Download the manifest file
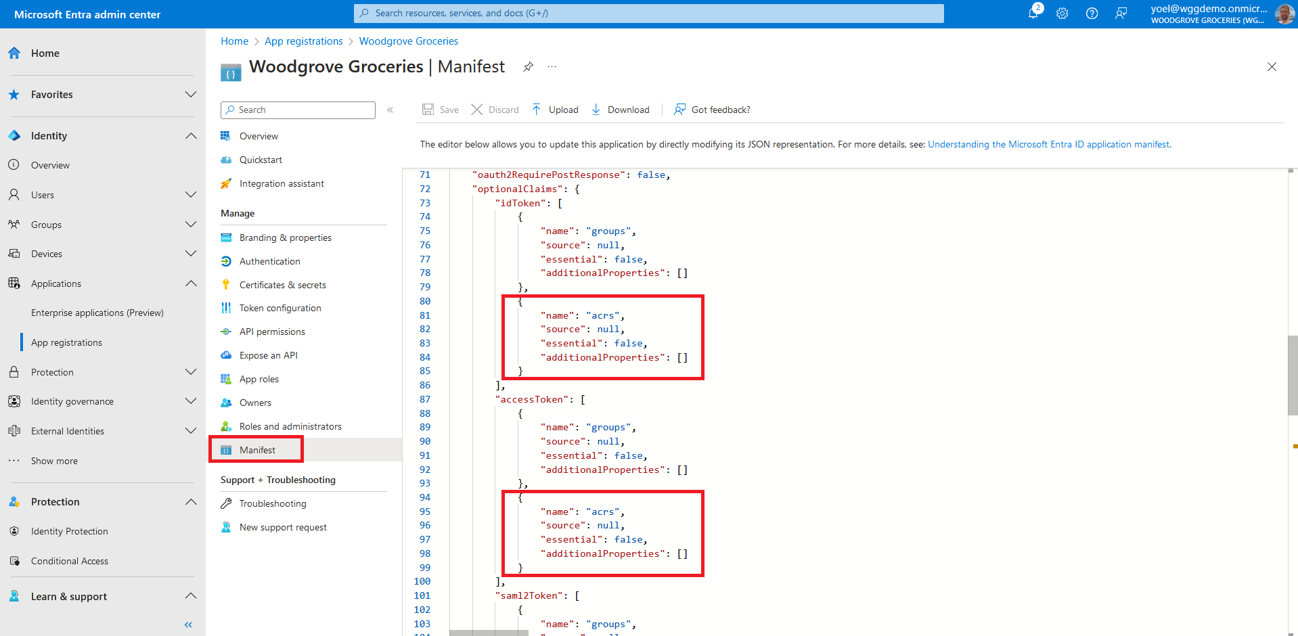Image resolution: width=1298 pixels, height=636 pixels. click(x=621, y=110)
